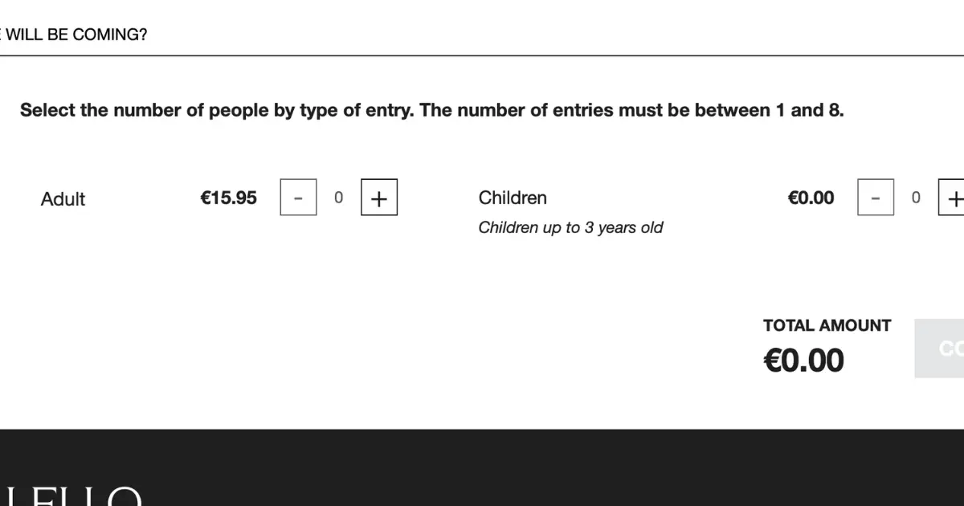Remove a Children ticket using minus icon
Screen dimensions: 964x506
click(x=876, y=198)
